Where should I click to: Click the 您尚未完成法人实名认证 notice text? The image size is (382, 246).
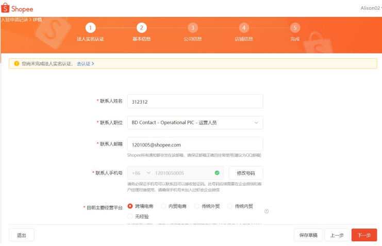coord(47,63)
